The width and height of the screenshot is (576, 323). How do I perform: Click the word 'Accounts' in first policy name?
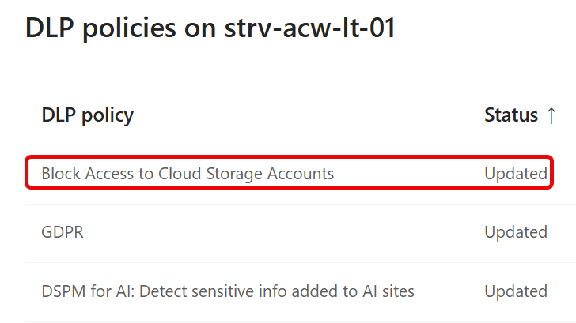pos(301,174)
